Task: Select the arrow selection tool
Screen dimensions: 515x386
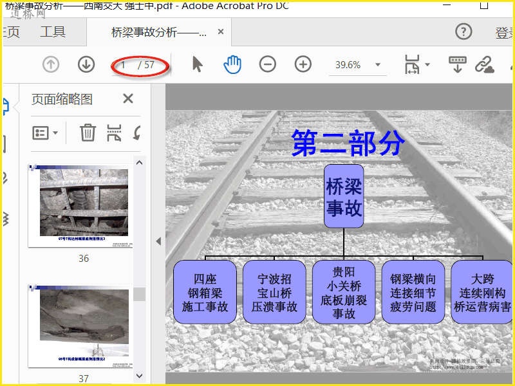Action: 198,64
